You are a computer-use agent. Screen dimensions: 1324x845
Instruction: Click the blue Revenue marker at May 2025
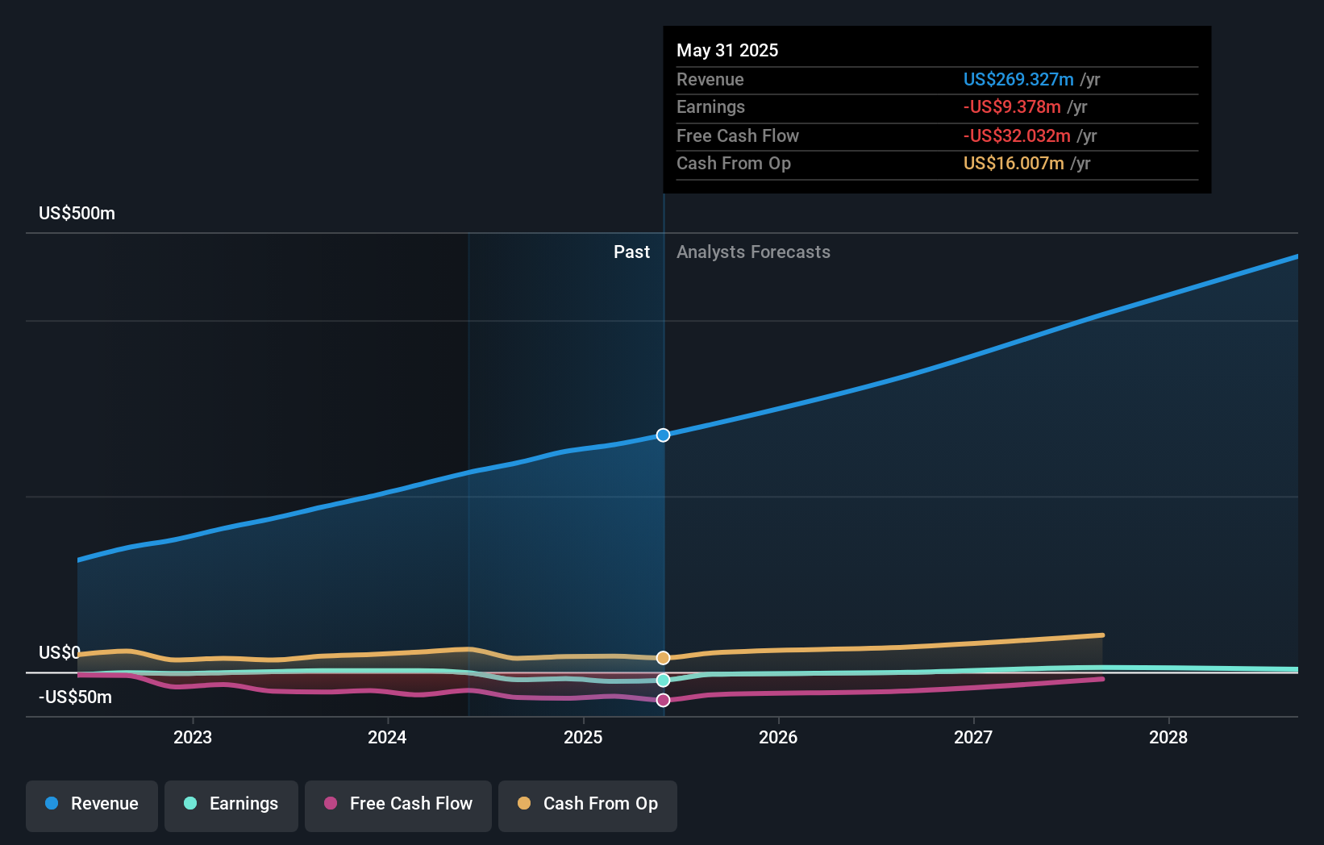tap(663, 435)
